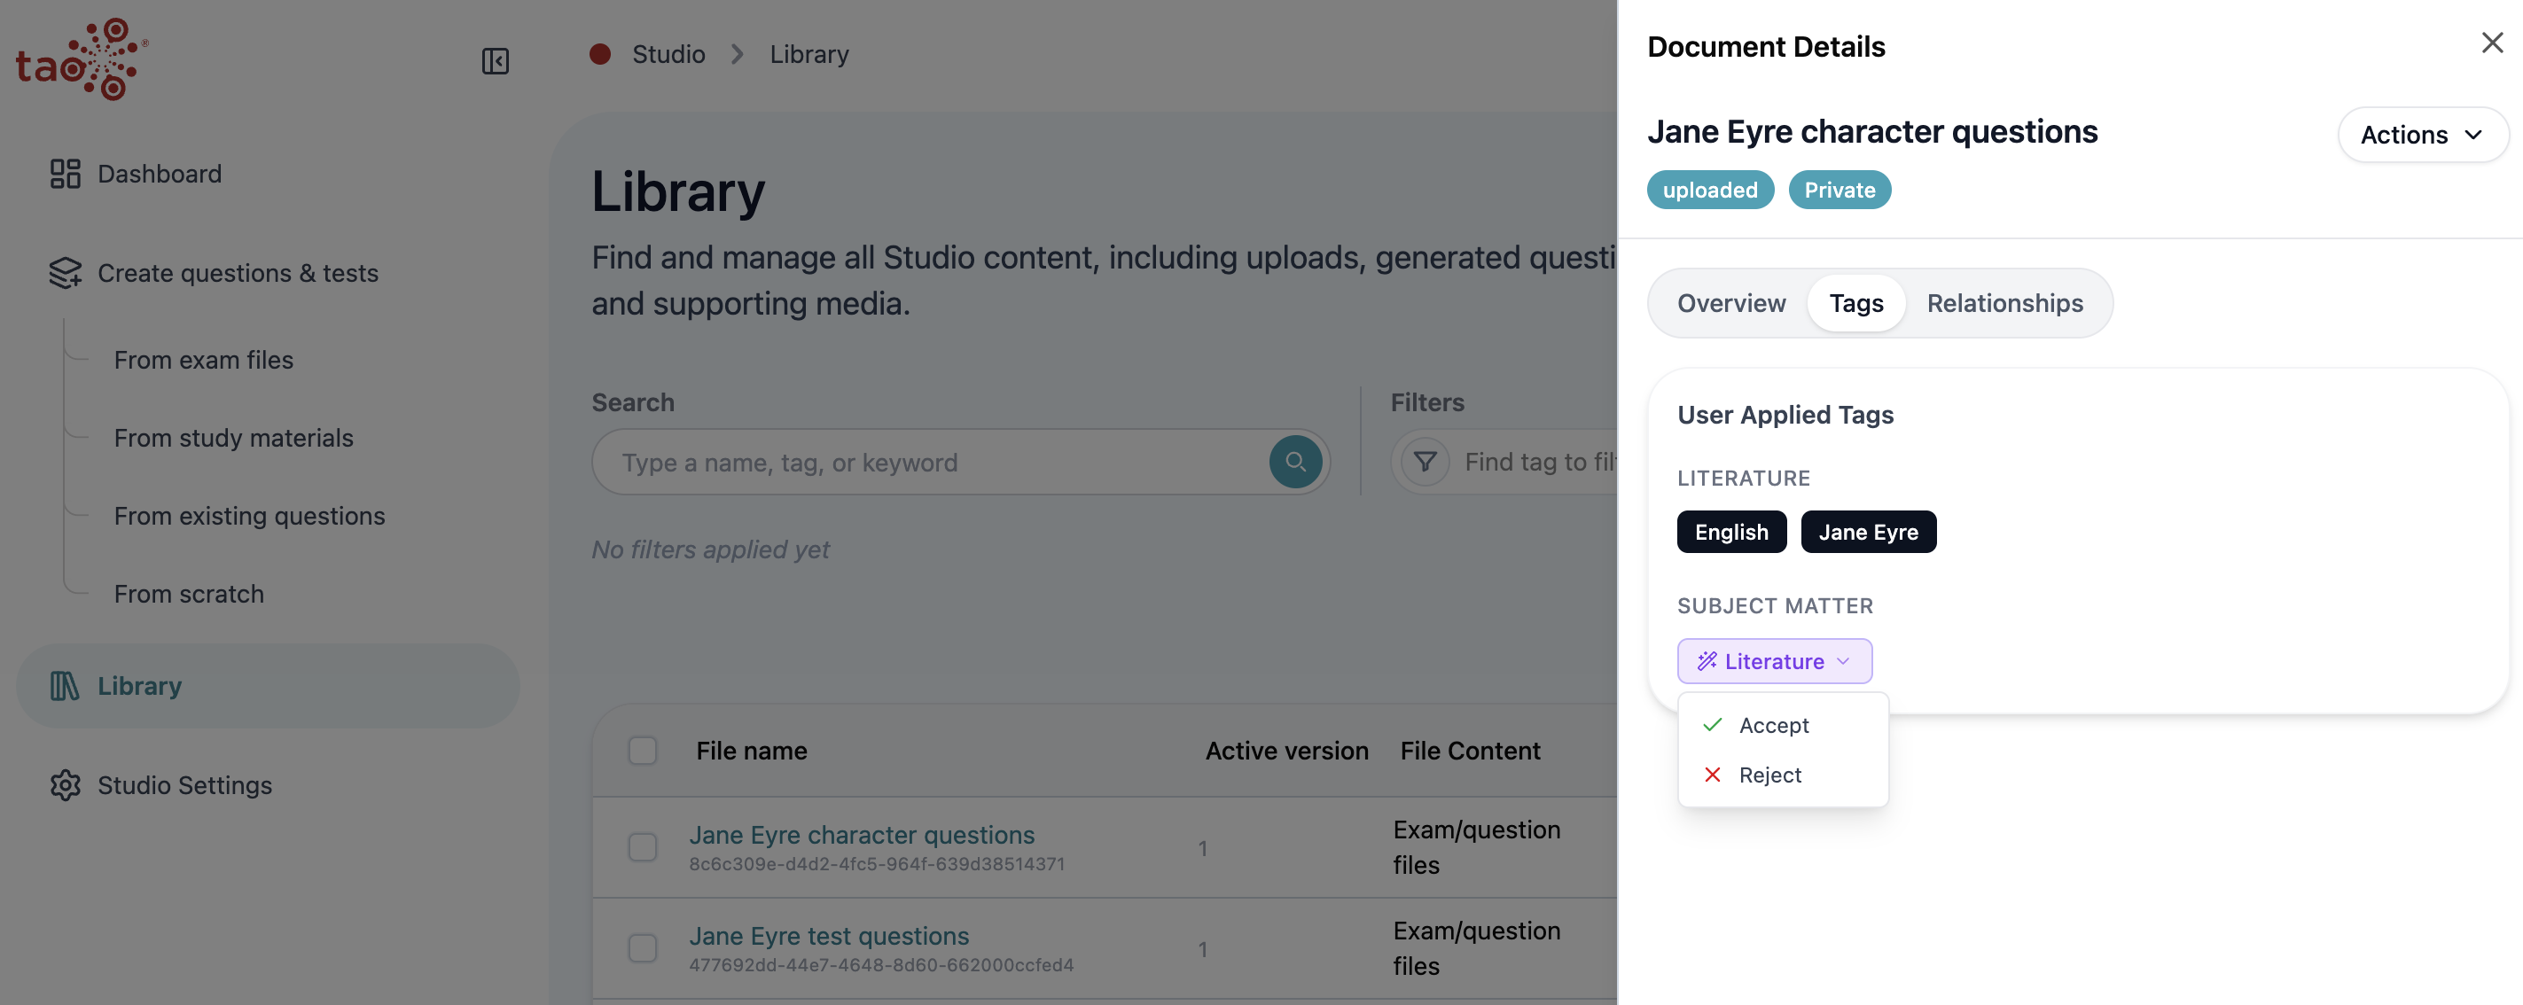Click the Studio Settings gear icon
Screen dimensions: 2523x1005
pyautogui.click(x=65, y=784)
